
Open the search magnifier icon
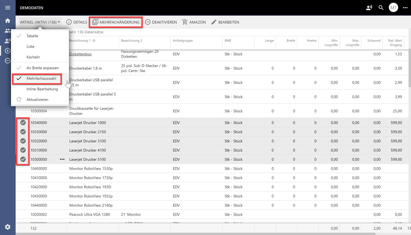click(x=381, y=8)
